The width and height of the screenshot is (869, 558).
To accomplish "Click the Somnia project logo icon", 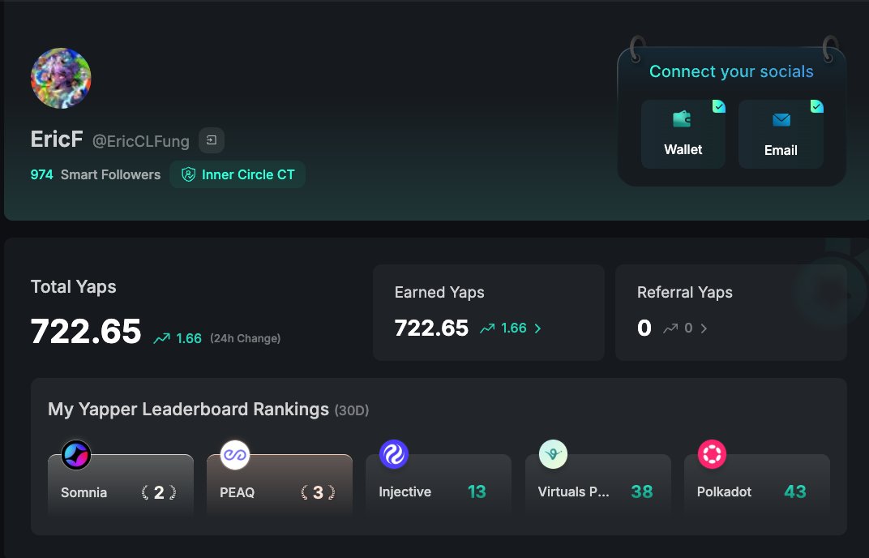I will [76, 455].
